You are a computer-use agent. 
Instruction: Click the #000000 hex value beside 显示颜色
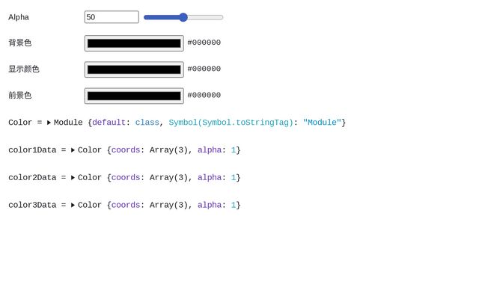click(204, 70)
